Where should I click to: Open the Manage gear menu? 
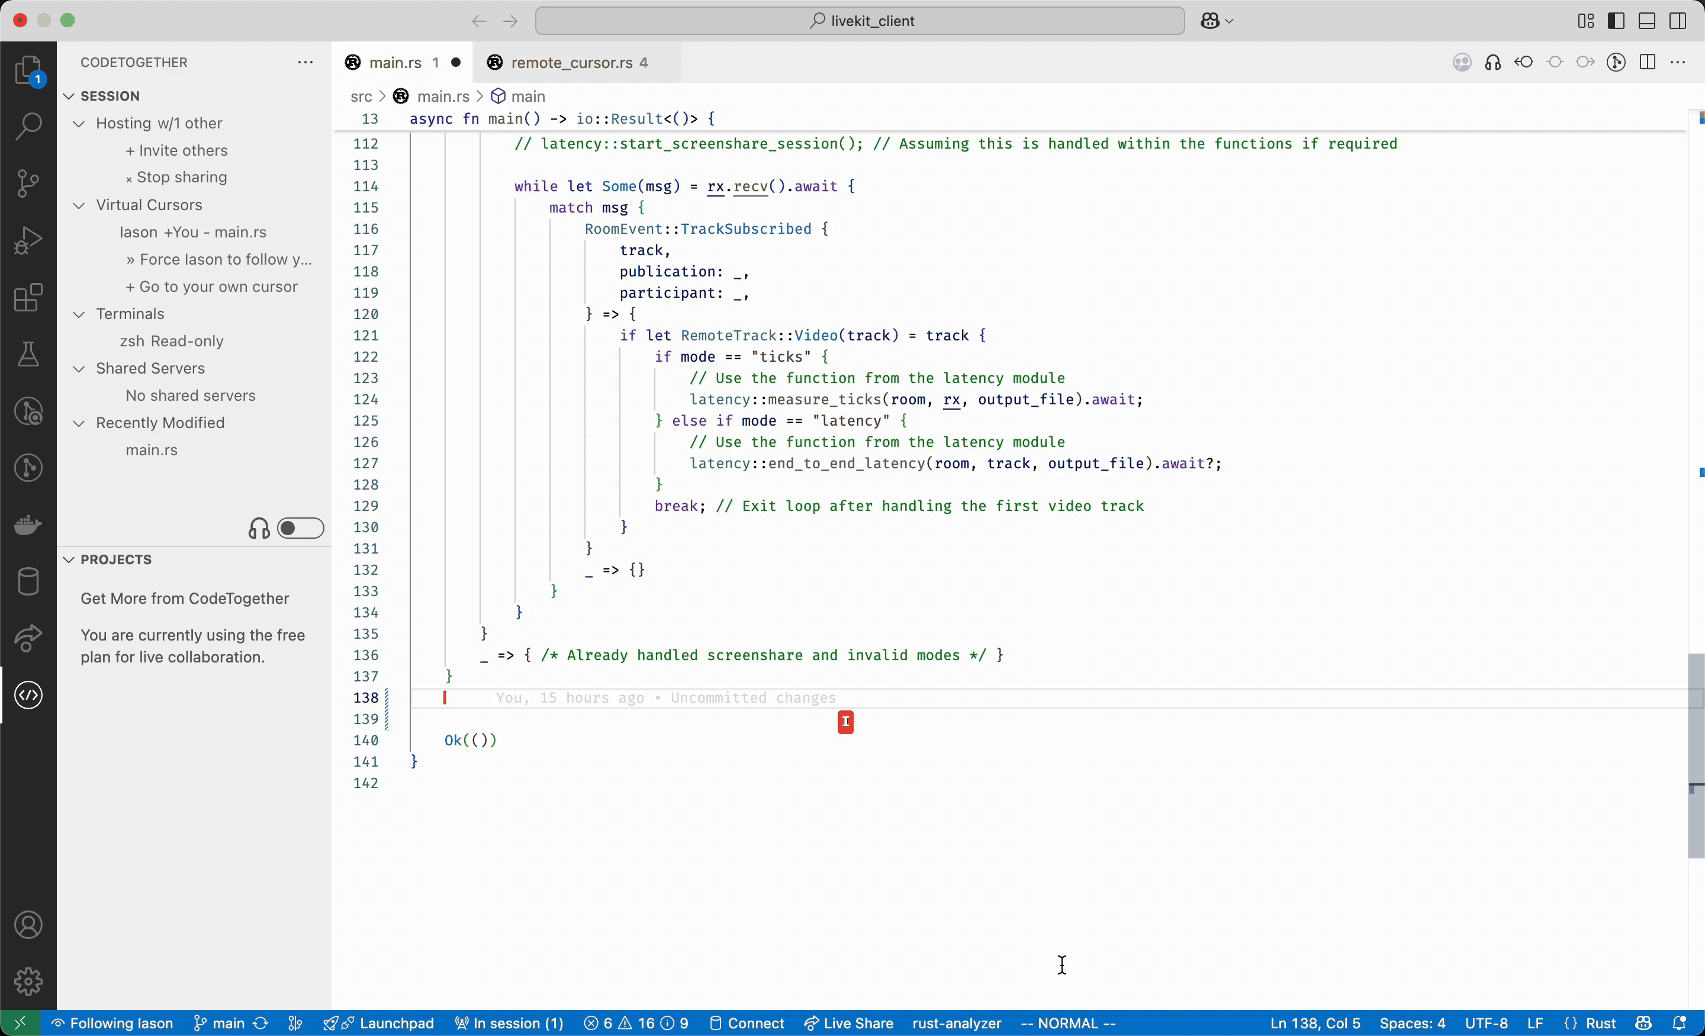[x=28, y=982]
